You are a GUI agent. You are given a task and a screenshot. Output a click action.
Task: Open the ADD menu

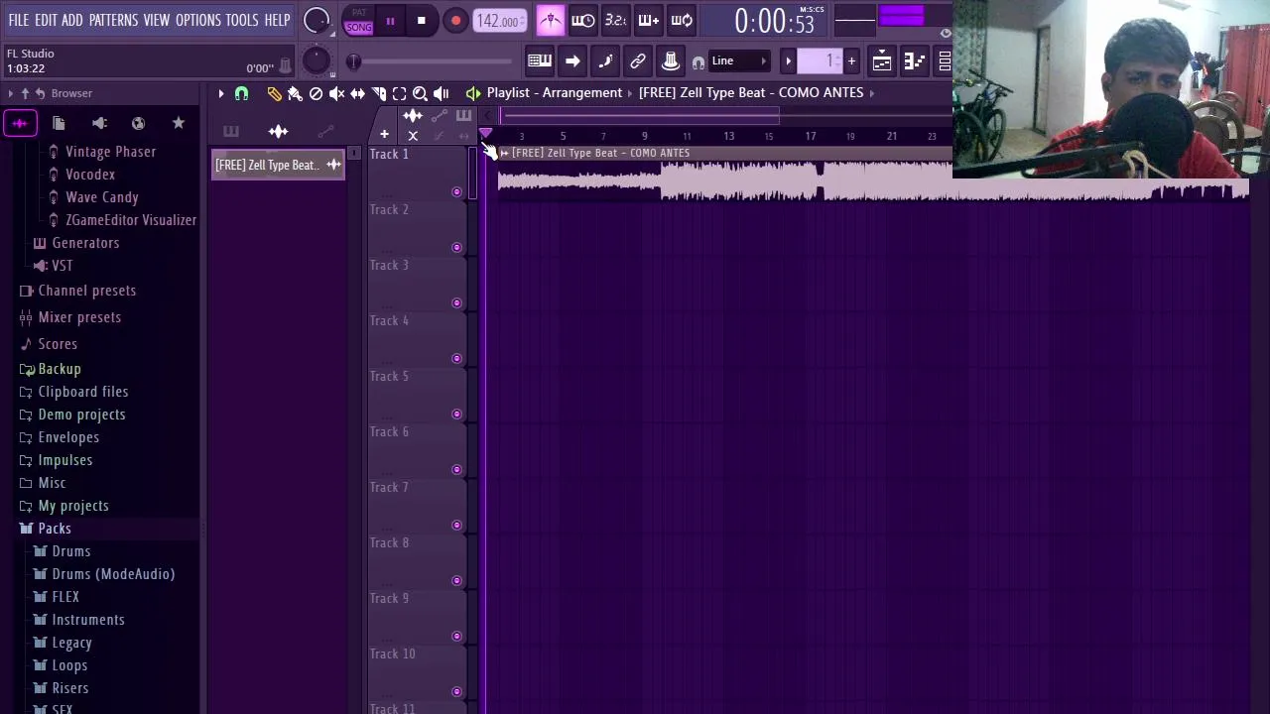coord(71,20)
